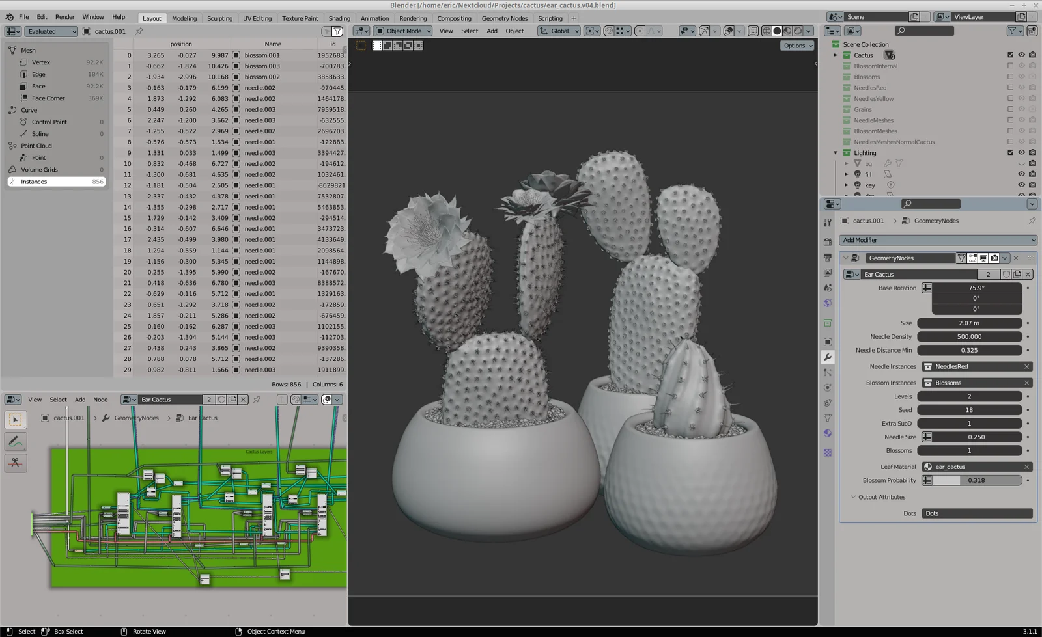The image size is (1042, 637).
Task: Enable the Blossoms collection checkbox
Action: 1011,77
